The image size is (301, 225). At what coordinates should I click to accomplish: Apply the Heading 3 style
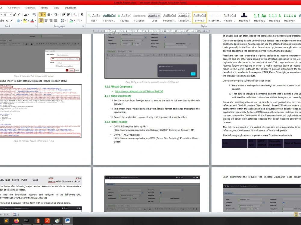275,18
